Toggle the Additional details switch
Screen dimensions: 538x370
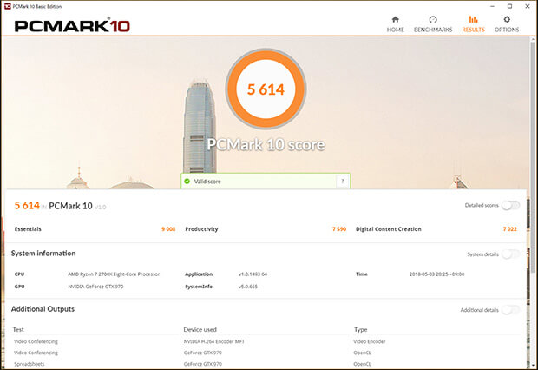tap(510, 310)
